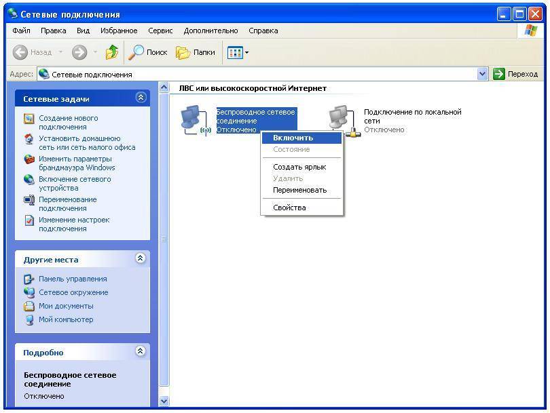Click the local area connection icon

coord(344,120)
